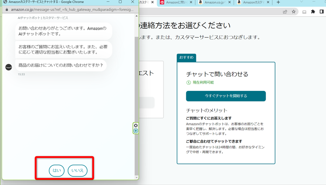Viewport: 326px width, 185px height.
Task: Click the ご質問にすぐにお答えします text
Action: click(x=209, y=118)
